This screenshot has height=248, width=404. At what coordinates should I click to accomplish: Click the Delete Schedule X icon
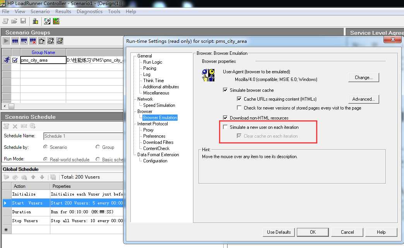point(15,126)
